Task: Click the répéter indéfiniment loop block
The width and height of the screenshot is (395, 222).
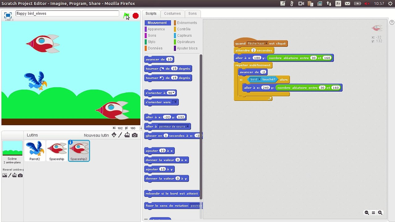Action: [253, 65]
